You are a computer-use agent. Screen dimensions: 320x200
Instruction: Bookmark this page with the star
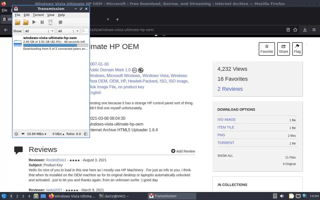[x=295, y=30]
